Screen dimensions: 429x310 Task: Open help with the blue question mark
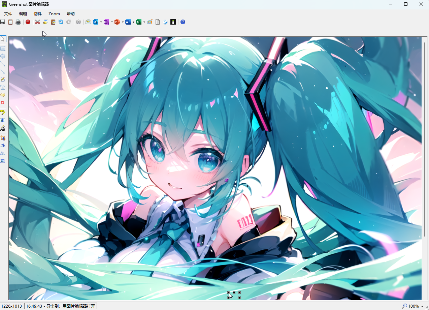pos(183,22)
